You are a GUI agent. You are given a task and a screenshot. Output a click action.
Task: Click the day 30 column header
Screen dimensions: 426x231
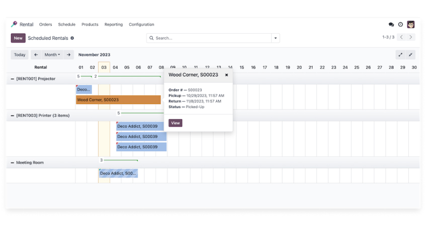pyautogui.click(x=414, y=67)
